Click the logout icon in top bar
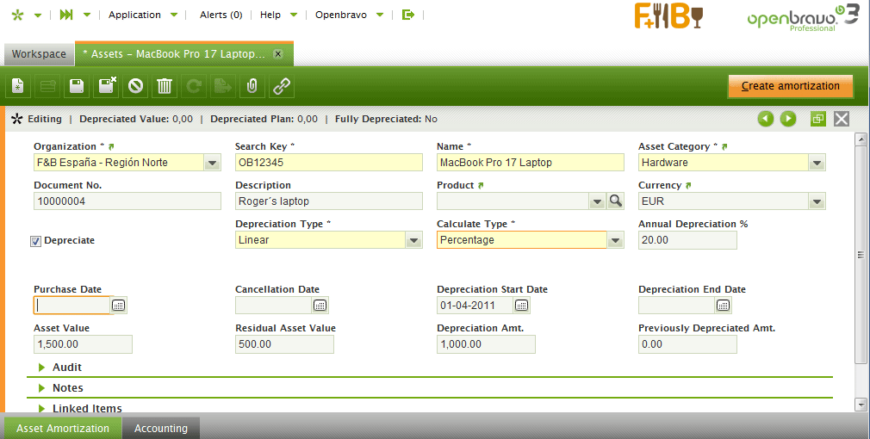 click(x=408, y=15)
